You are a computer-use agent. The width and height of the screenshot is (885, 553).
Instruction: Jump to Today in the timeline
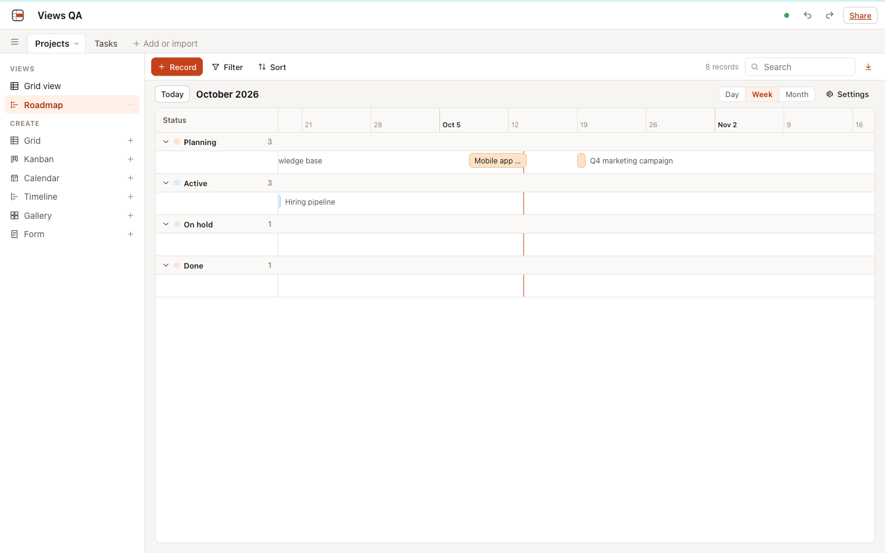[172, 94]
